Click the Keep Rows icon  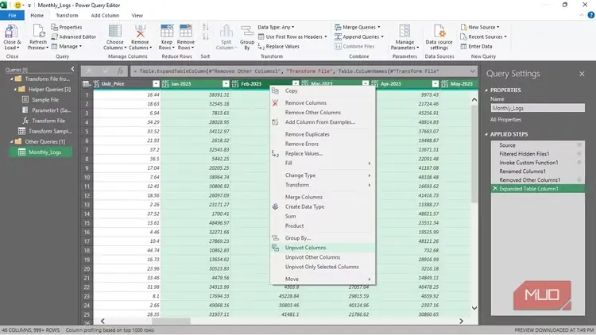point(167,32)
